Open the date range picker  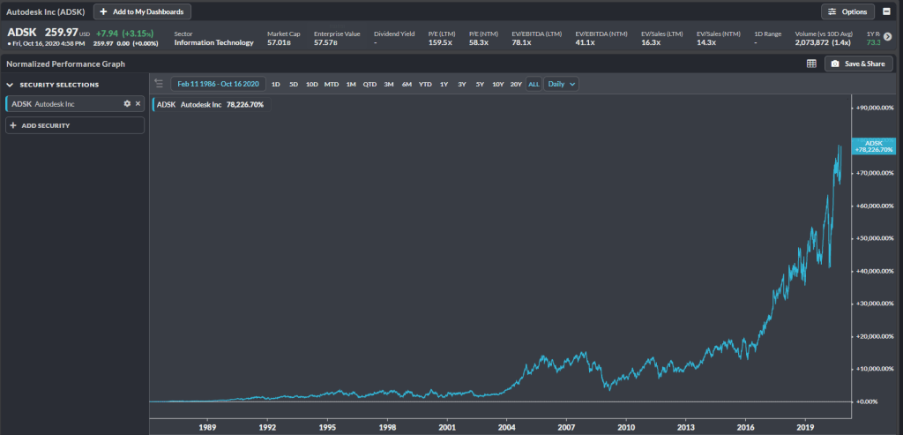pyautogui.click(x=218, y=84)
